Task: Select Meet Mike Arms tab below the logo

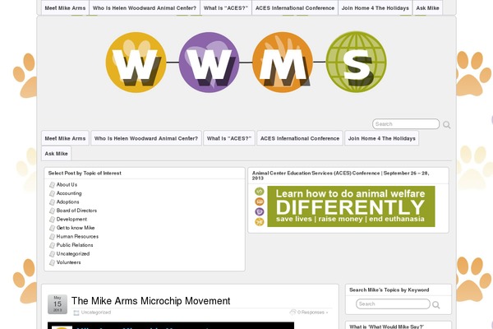Action: pos(65,138)
